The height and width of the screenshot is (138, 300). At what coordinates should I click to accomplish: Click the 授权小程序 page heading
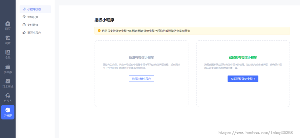(104, 20)
